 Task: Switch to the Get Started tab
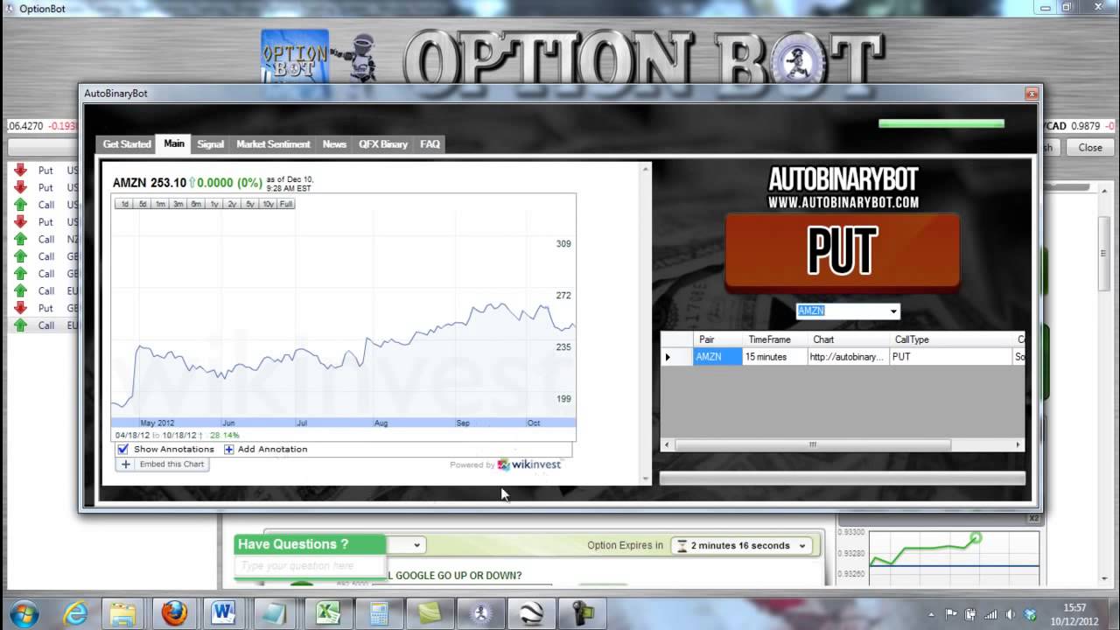click(x=127, y=144)
